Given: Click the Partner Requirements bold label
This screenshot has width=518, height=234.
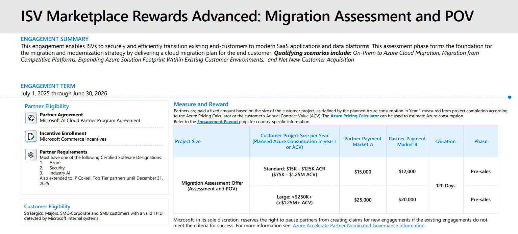Looking at the screenshot, I should point(64,152).
